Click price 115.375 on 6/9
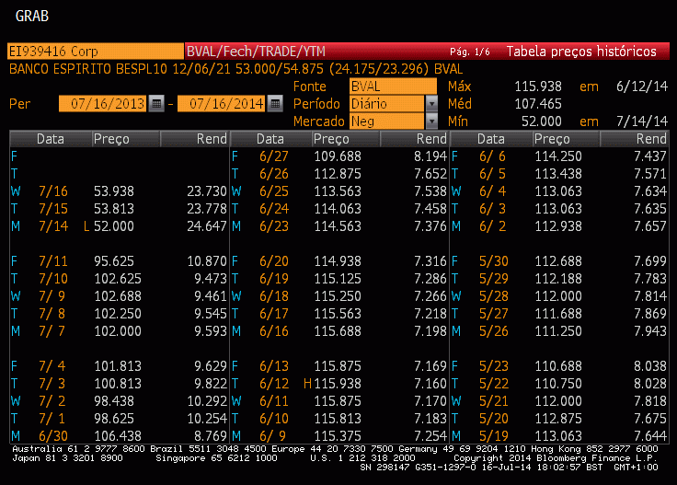This screenshot has height=485, width=677. point(338,436)
